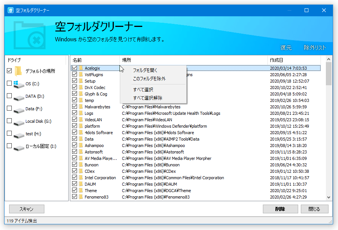
Task: Click the CDex folder icon
Action: [x=81, y=171]
